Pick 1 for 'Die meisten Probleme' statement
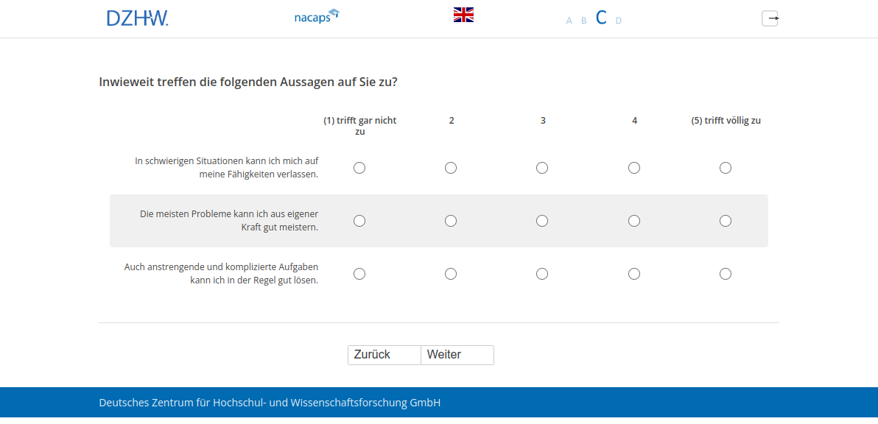Image resolution: width=878 pixels, height=424 pixels. 359,221
